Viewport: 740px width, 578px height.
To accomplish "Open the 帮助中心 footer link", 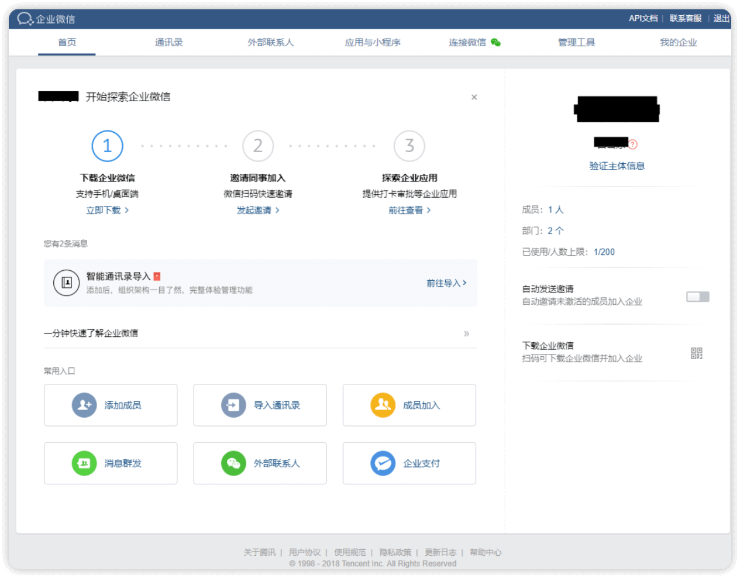I will pos(486,552).
